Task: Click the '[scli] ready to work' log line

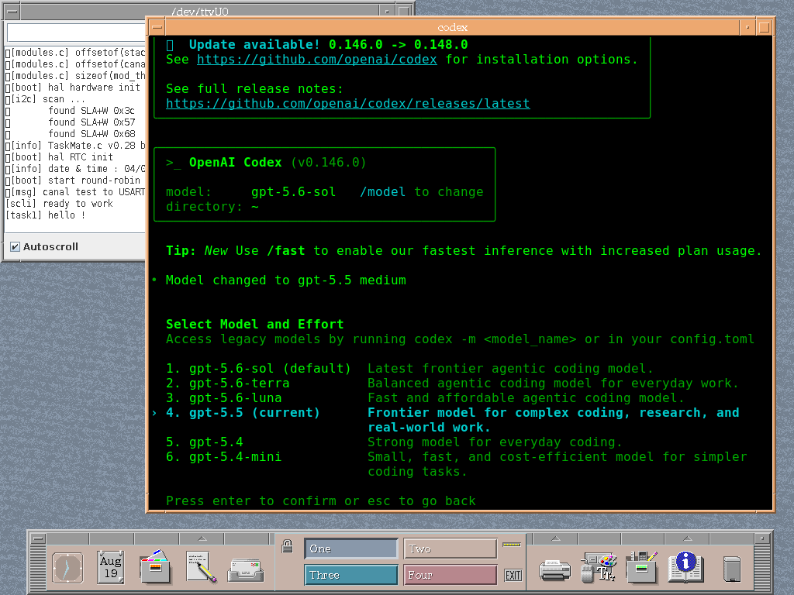Action: pos(59,204)
